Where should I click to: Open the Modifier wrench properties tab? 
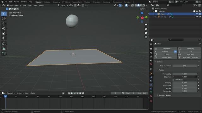tap(151, 78)
